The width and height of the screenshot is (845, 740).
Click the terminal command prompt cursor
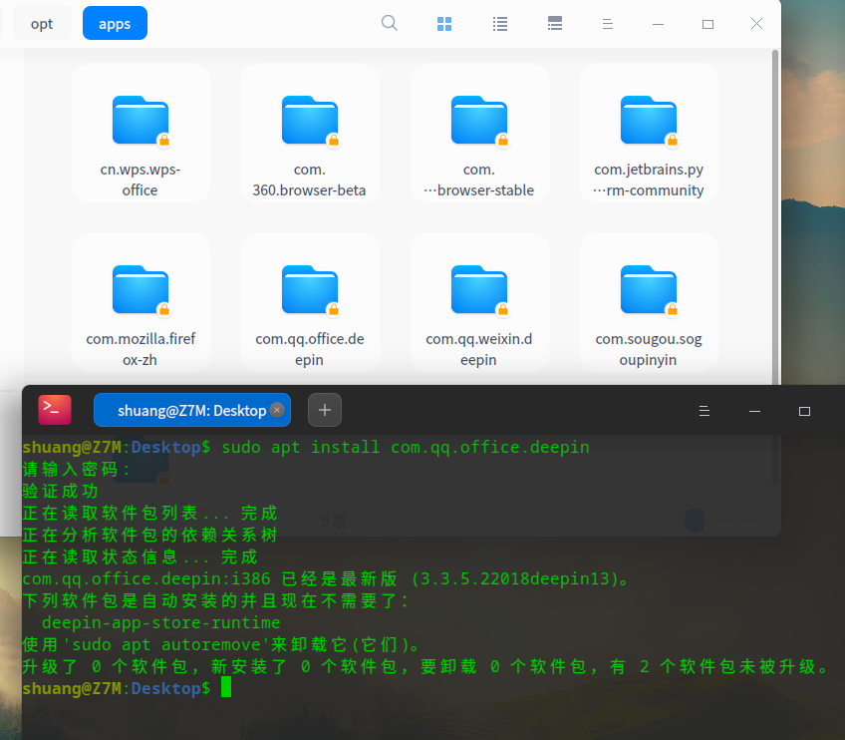tap(226, 688)
